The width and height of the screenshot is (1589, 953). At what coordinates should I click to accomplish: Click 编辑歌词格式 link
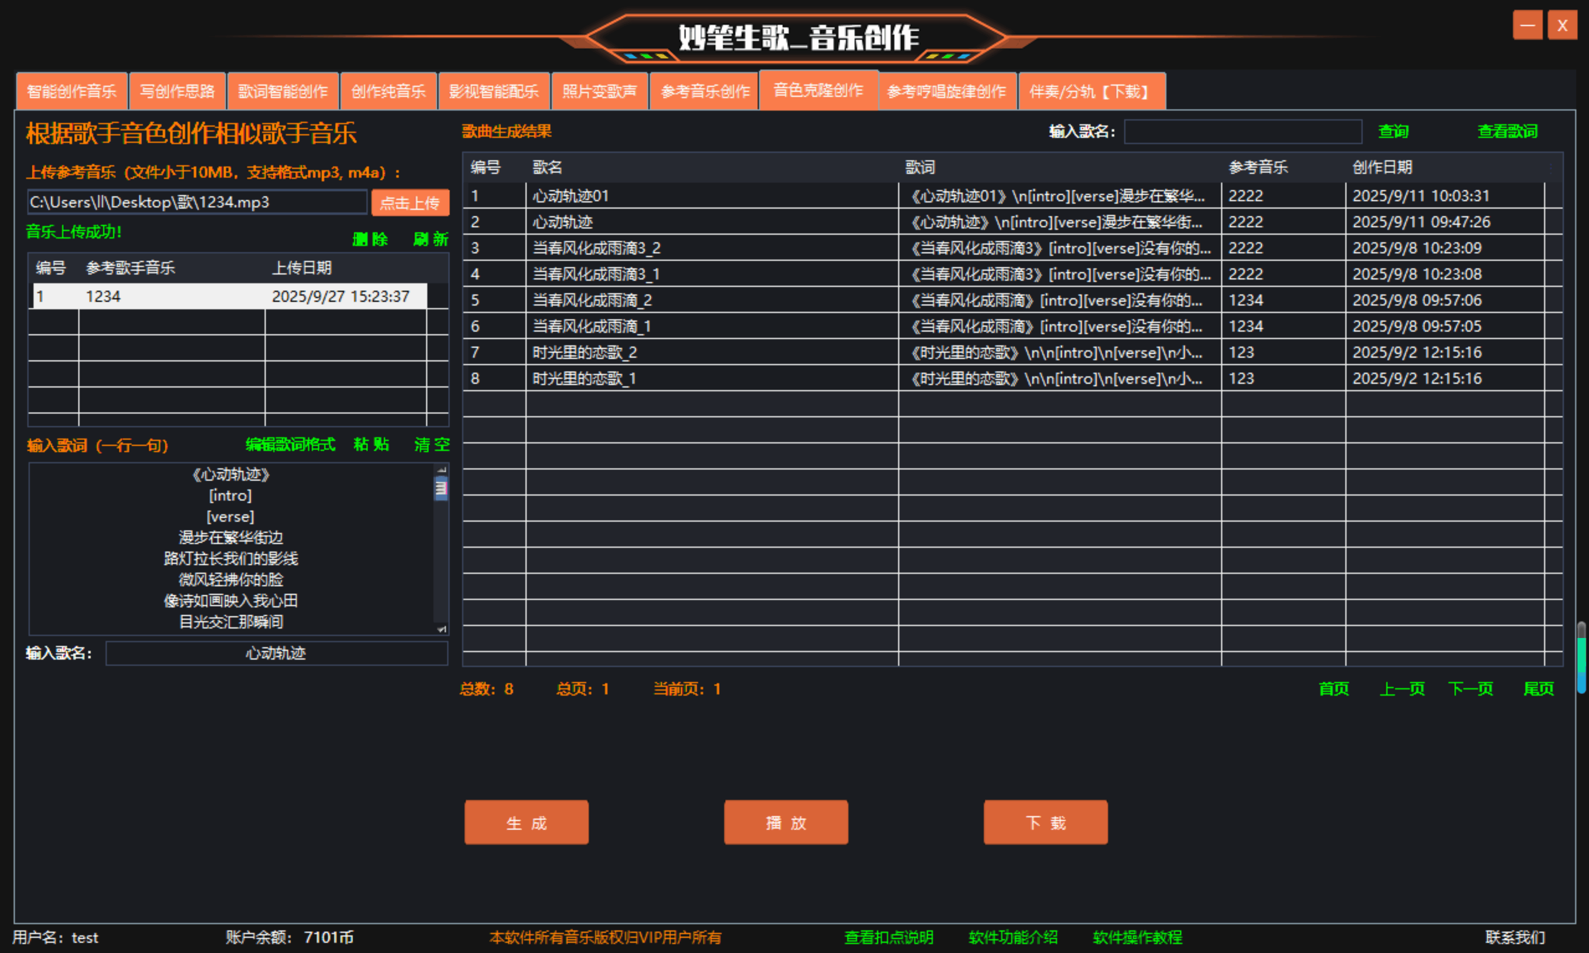pos(290,444)
